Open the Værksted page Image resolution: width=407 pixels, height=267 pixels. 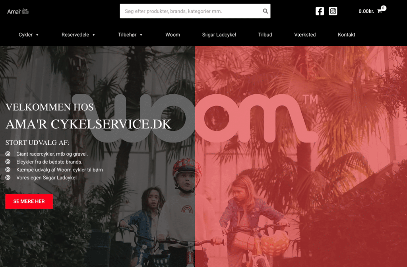[305, 35]
